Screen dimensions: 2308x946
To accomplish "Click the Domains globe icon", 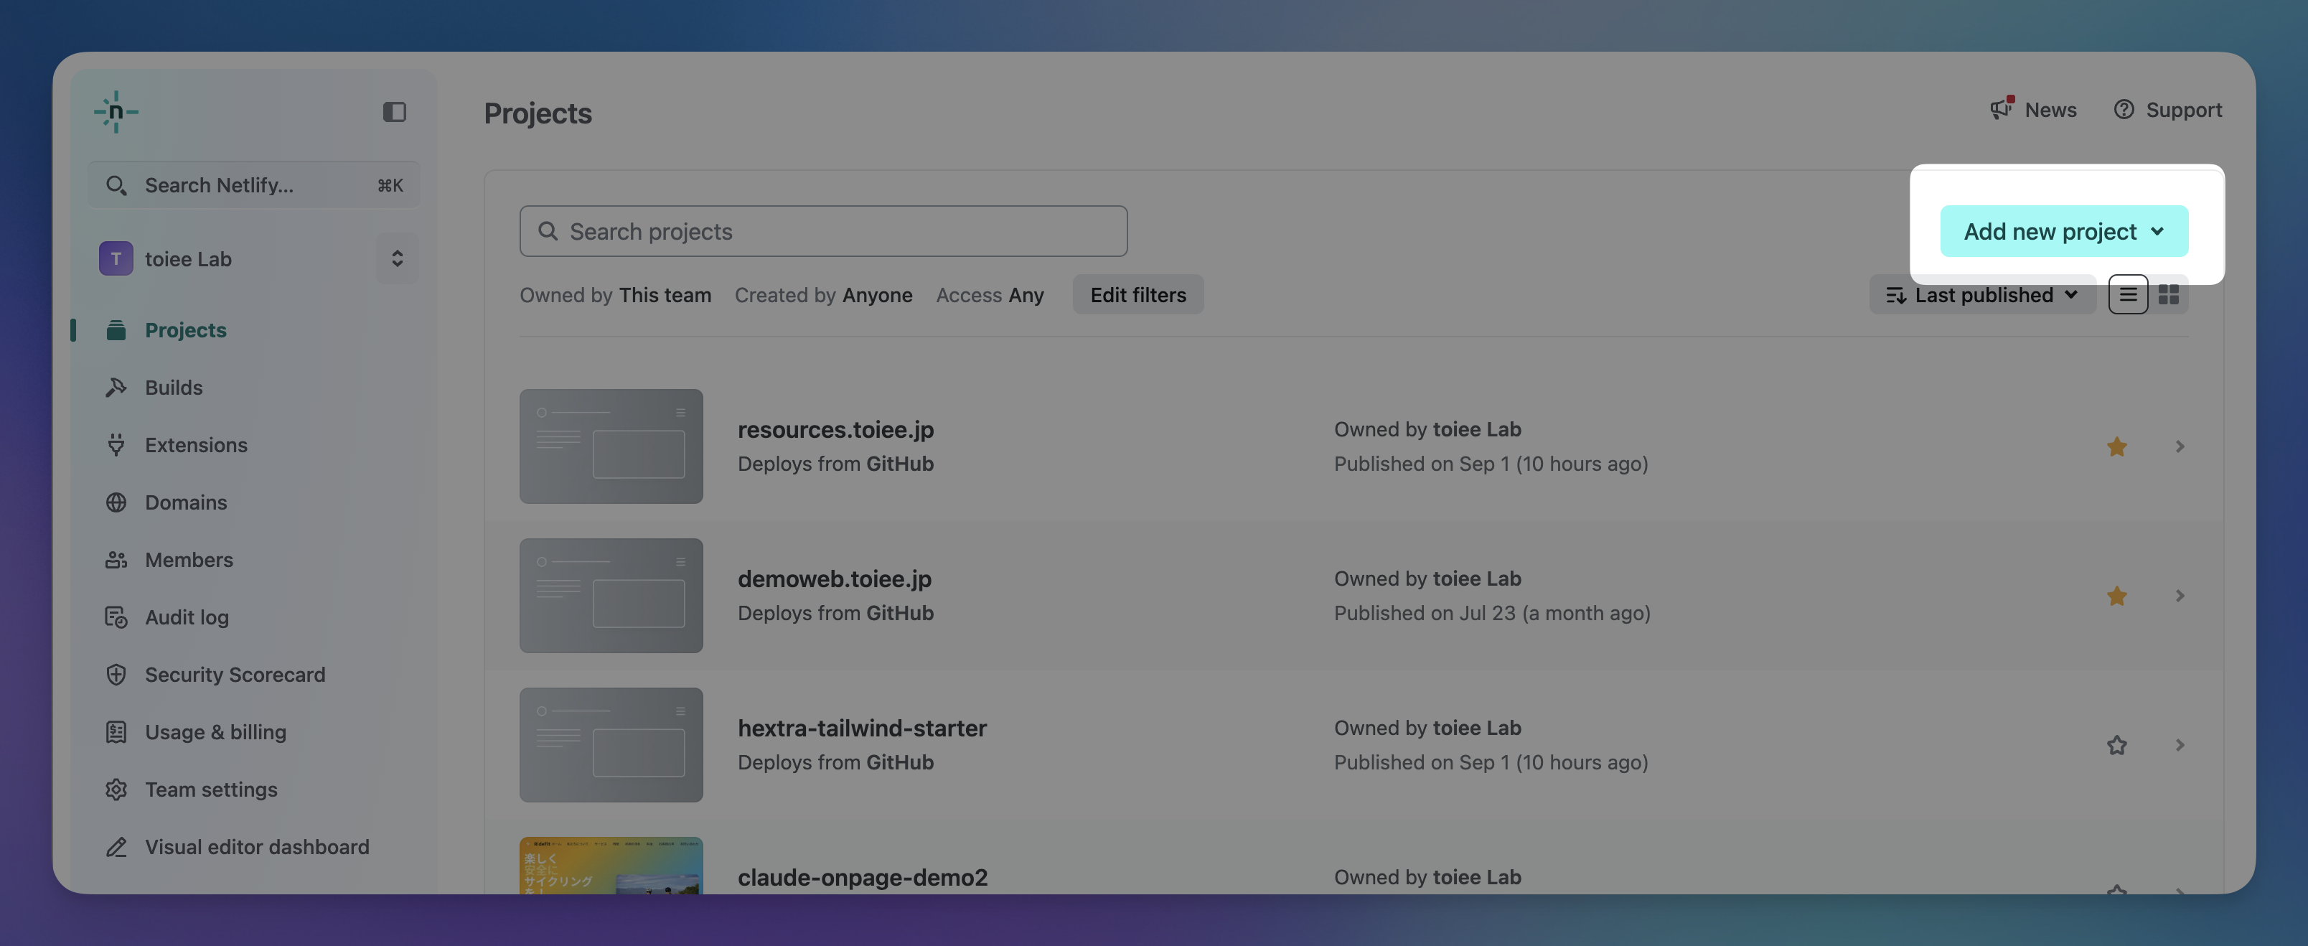I will pos(116,502).
